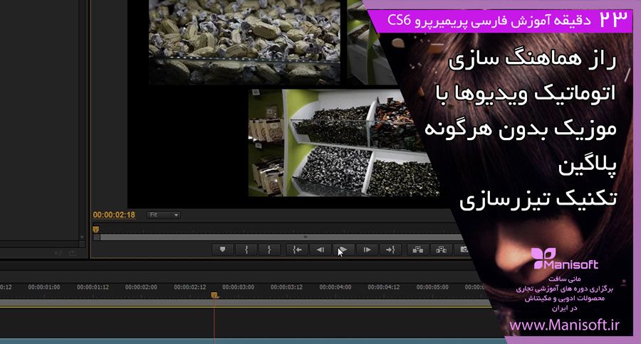Open the www.Manisoft.ir link
The width and height of the screenshot is (641, 344).
(564, 326)
